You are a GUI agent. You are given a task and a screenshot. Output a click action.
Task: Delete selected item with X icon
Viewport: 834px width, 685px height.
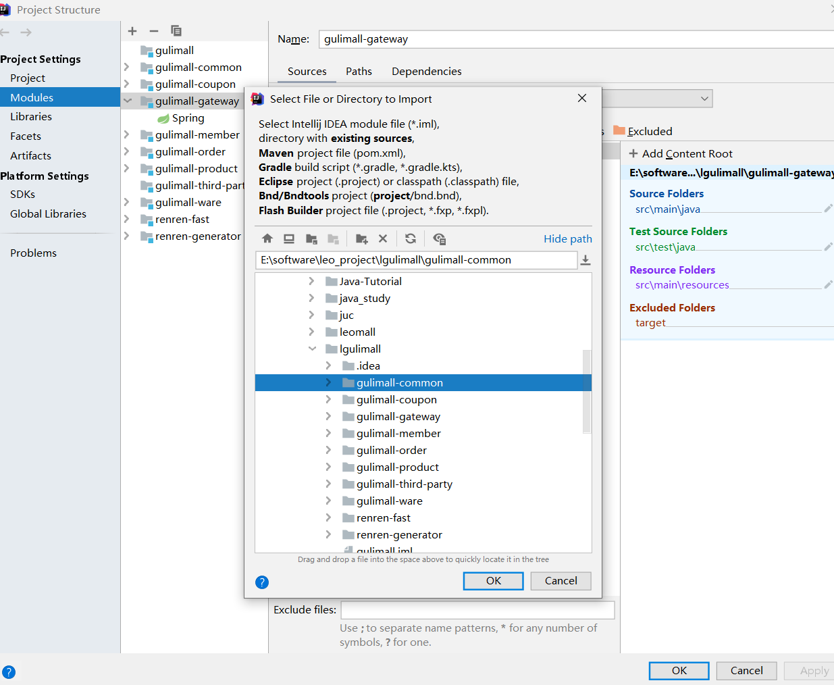[383, 238]
